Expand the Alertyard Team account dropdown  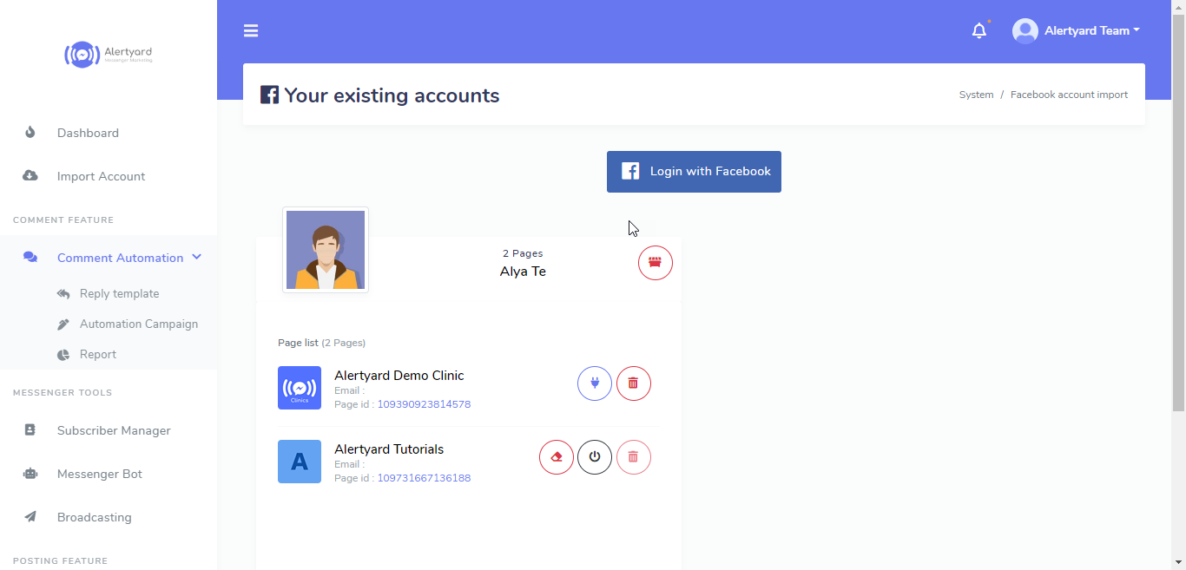pyautogui.click(x=1092, y=30)
